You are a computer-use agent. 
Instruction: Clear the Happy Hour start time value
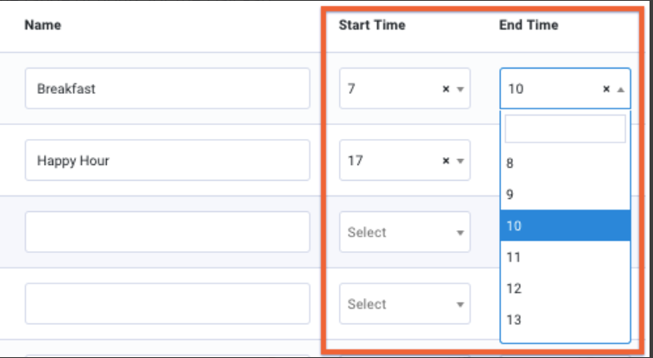446,161
